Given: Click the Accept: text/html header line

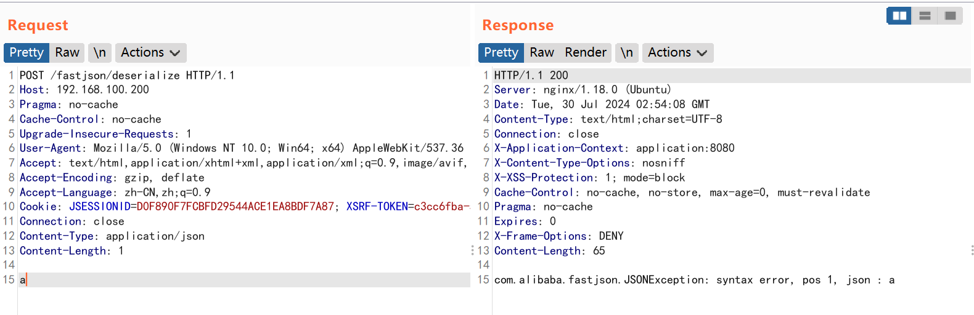Looking at the screenshot, I should (x=243, y=163).
